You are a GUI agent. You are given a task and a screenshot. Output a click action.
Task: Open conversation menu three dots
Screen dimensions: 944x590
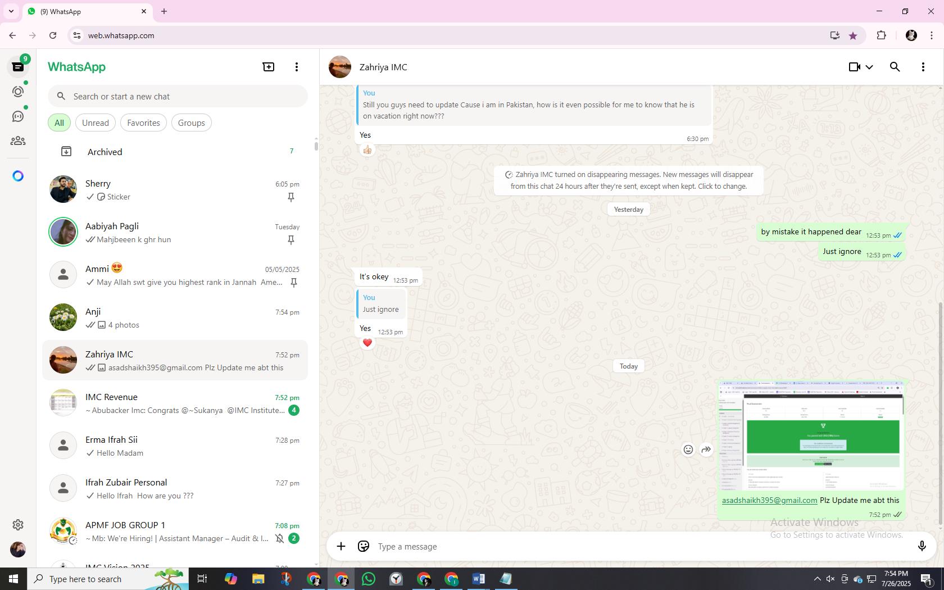pos(923,67)
